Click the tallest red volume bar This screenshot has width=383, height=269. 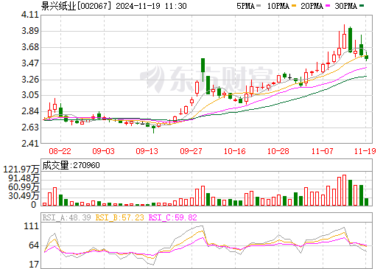344,190
